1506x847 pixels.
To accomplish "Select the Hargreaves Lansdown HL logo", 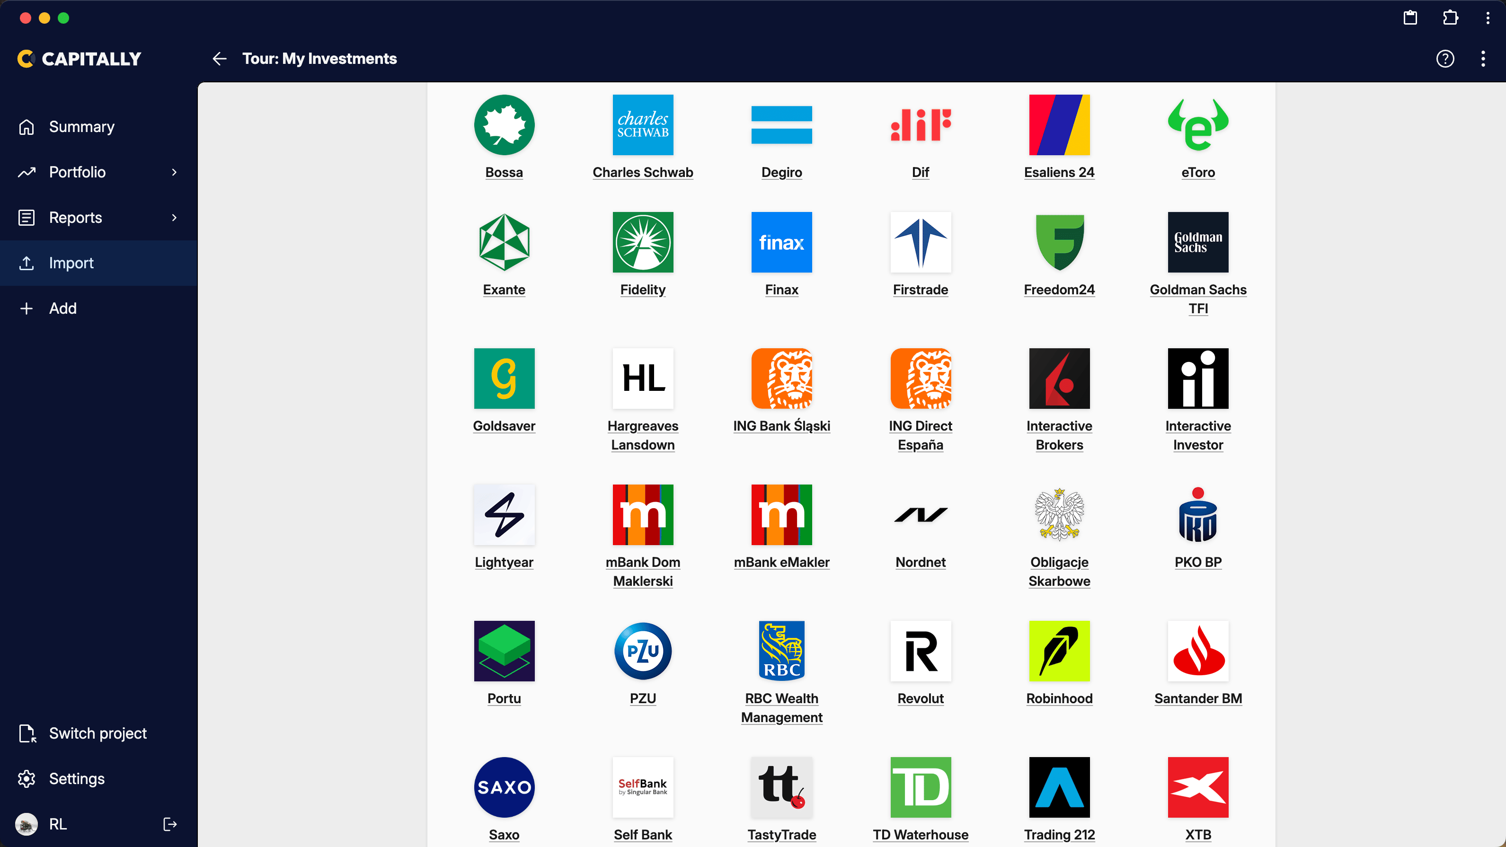I will pos(643,379).
